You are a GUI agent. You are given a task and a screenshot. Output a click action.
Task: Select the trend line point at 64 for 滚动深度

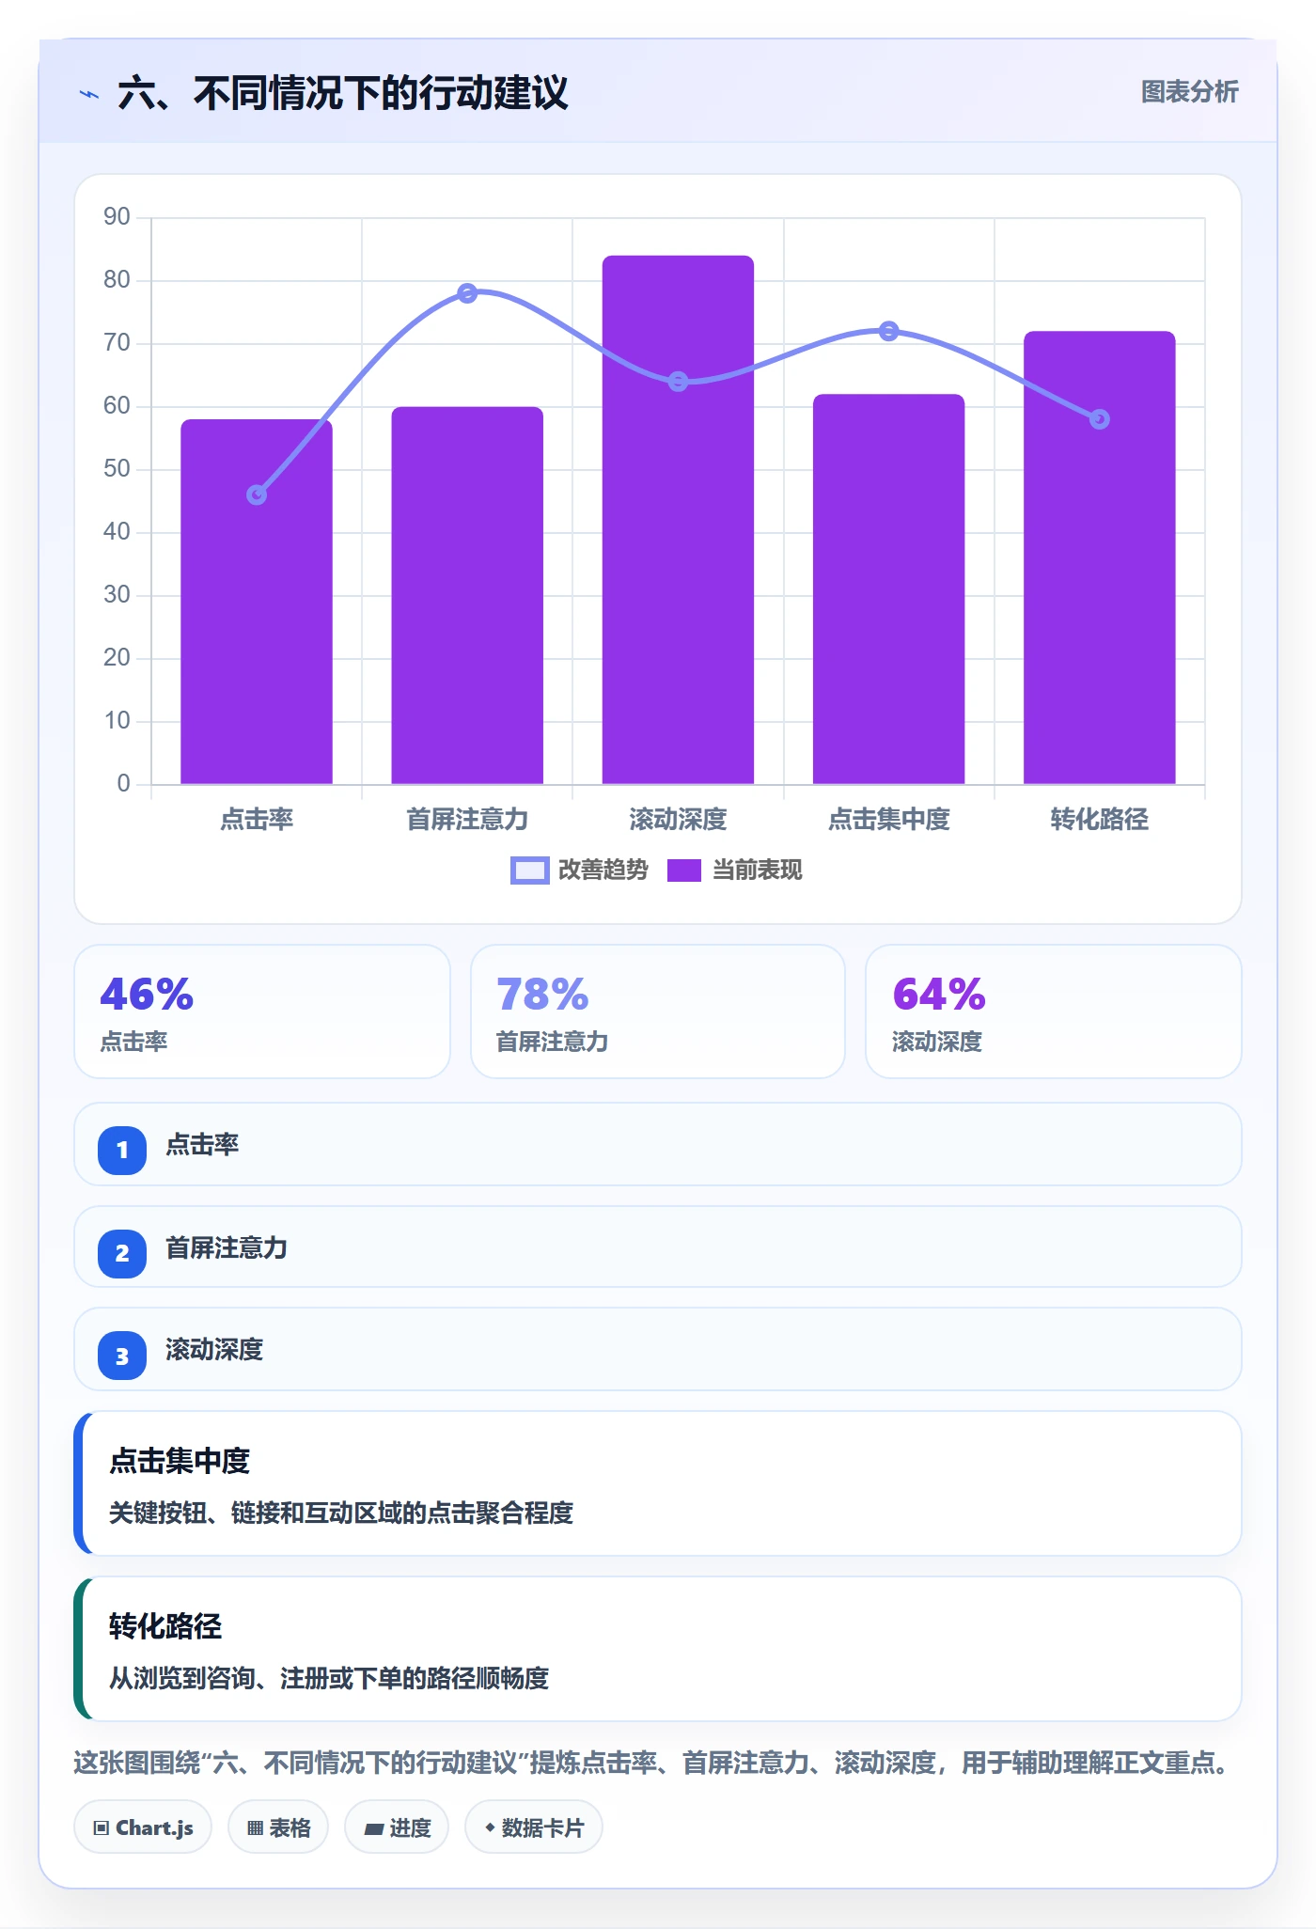(x=678, y=382)
